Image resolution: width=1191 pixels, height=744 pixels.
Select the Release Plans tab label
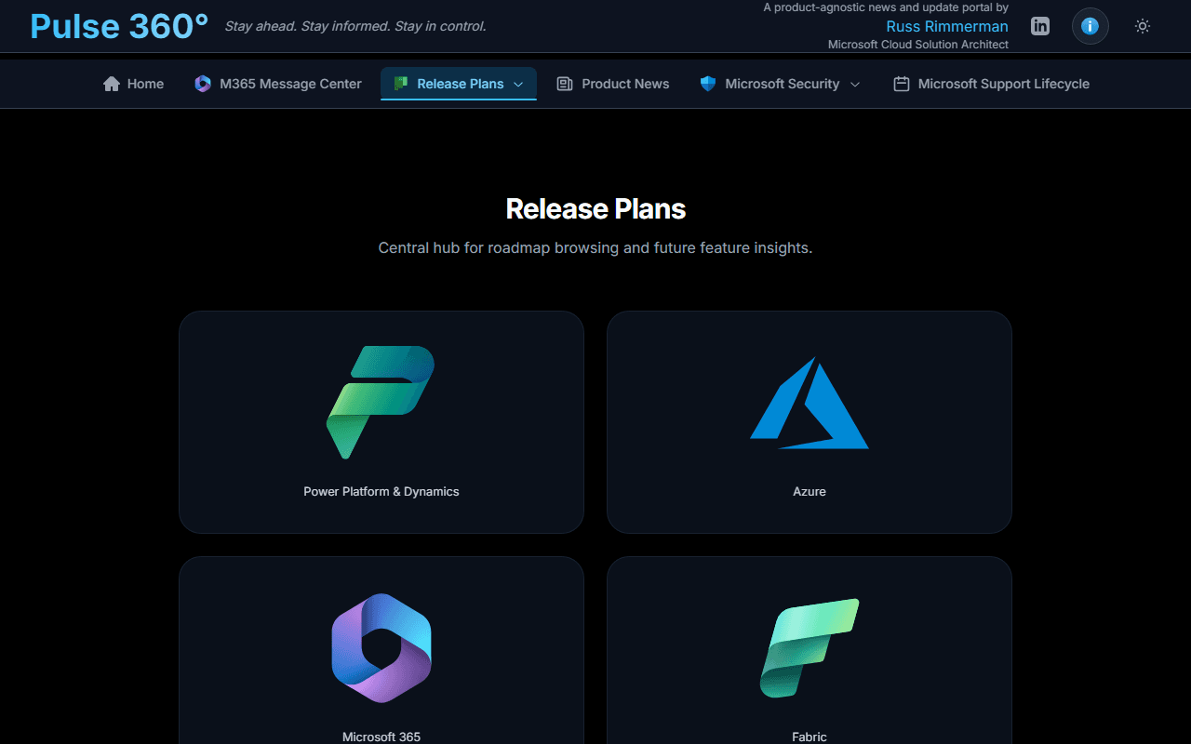click(x=461, y=84)
